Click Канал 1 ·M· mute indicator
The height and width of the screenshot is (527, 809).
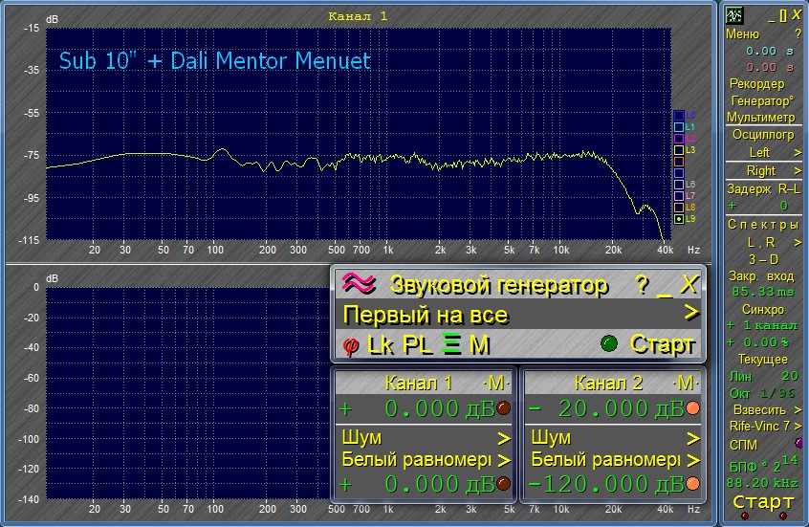tap(495, 383)
